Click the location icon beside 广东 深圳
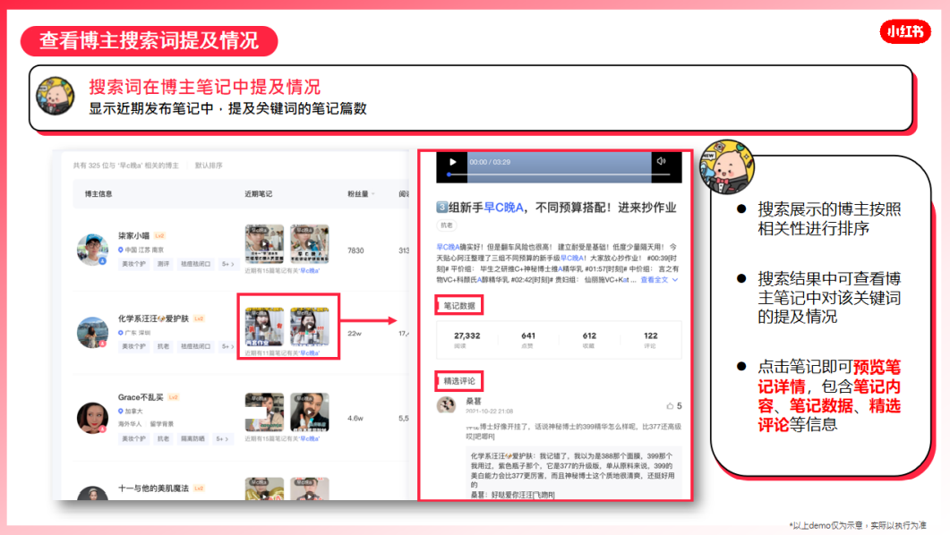This screenshot has height=535, width=950. [x=121, y=332]
